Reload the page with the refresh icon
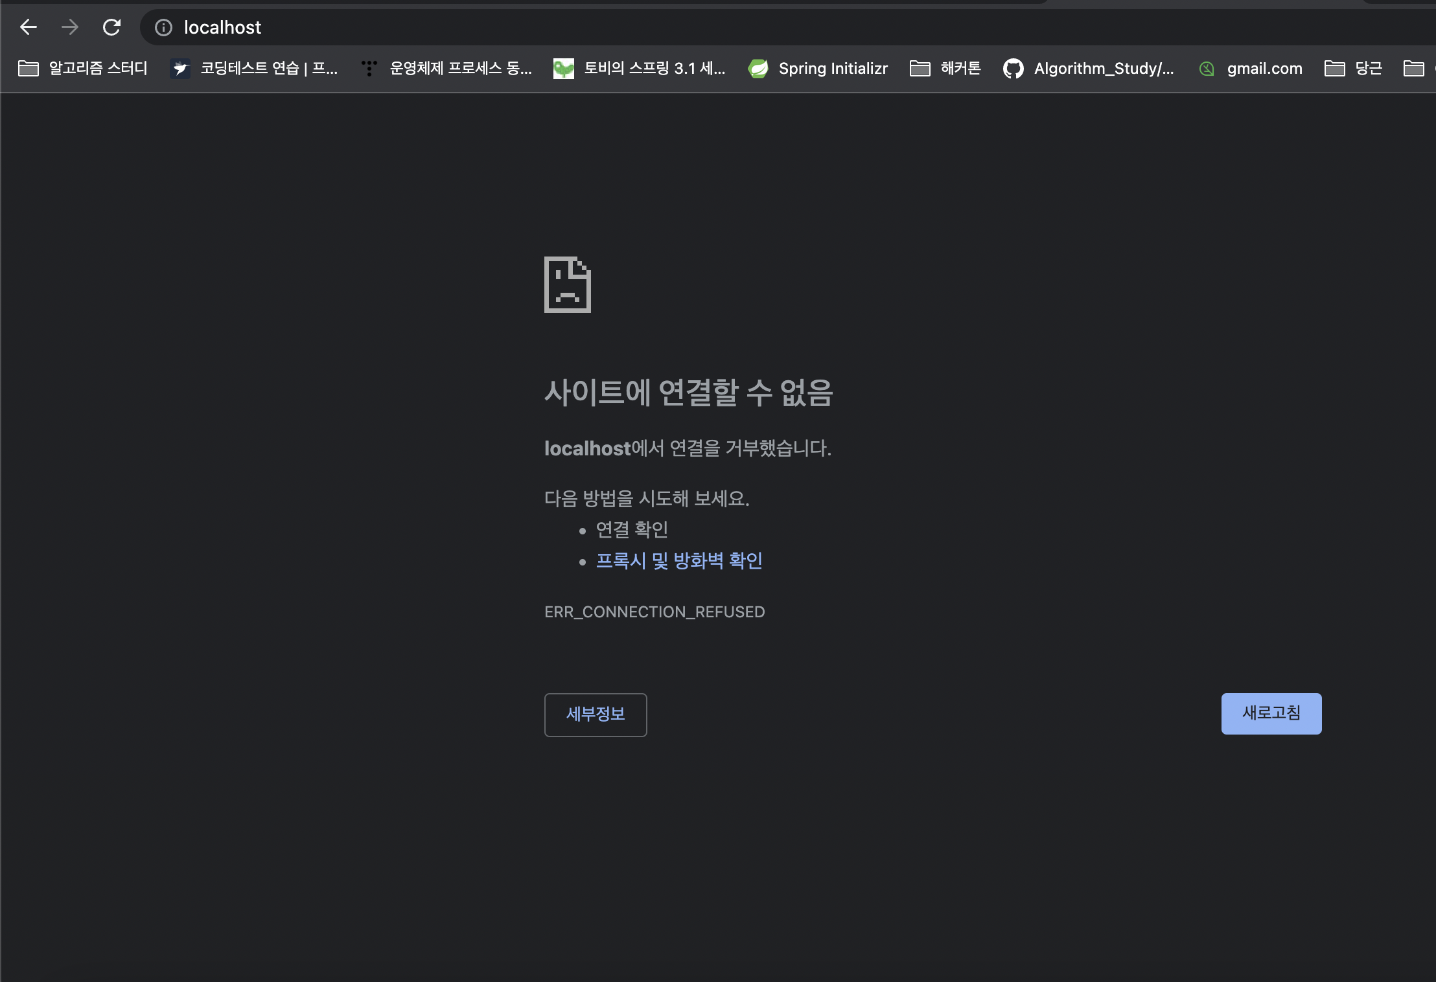Screen dimensions: 1436x982 pos(111,27)
